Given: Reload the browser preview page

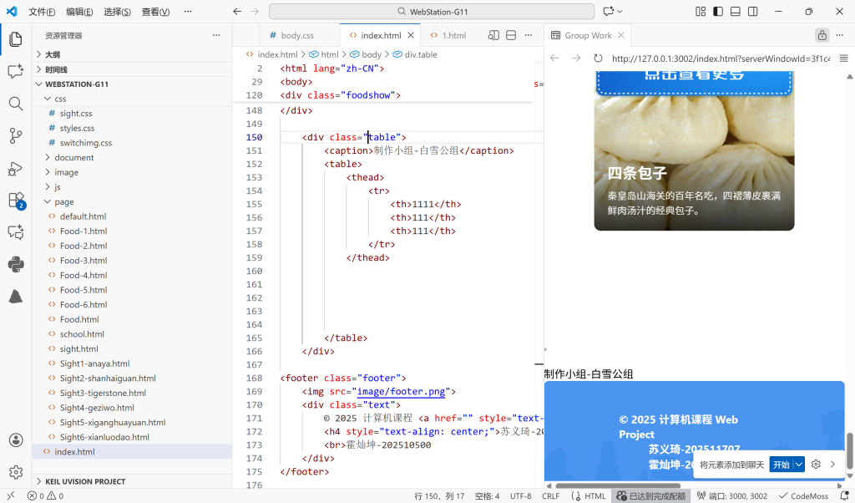Looking at the screenshot, I should (598, 58).
